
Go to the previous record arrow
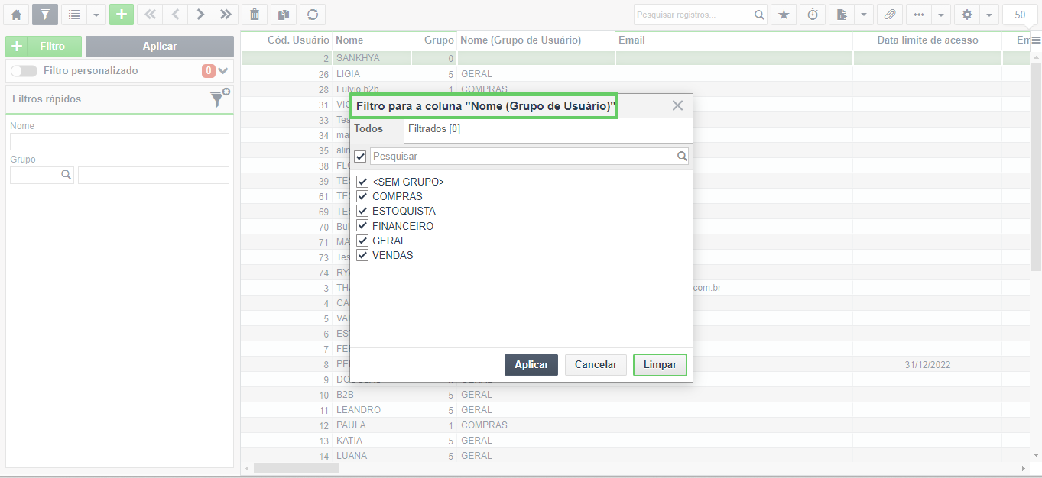pos(175,15)
